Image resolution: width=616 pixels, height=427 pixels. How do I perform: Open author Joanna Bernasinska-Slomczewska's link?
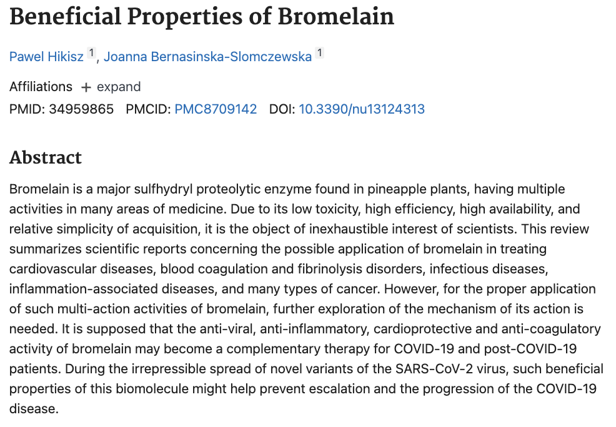[x=207, y=57]
